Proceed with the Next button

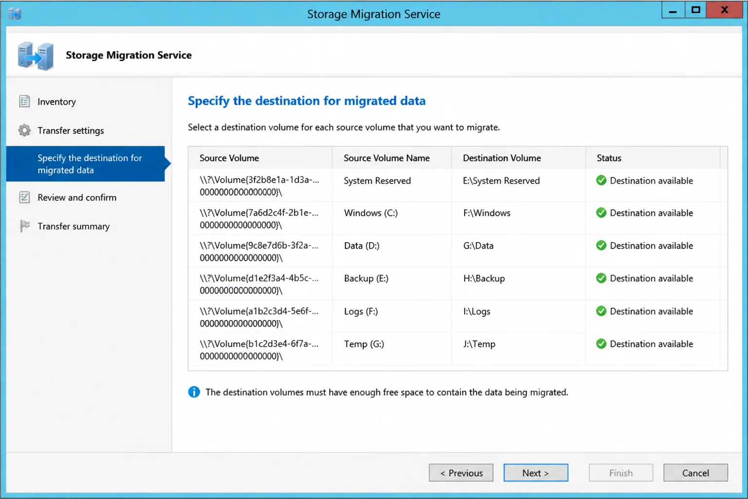pyautogui.click(x=536, y=473)
